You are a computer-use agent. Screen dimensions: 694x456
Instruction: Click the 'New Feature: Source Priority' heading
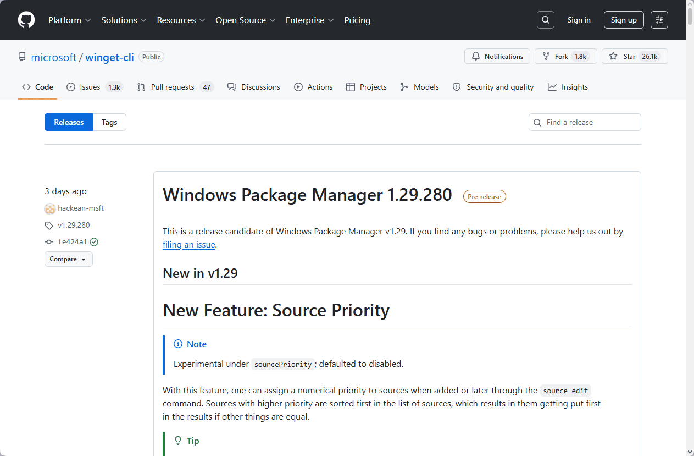pos(276,310)
